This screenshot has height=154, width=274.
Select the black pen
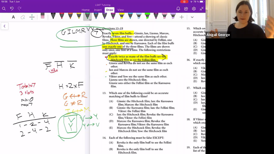(x=53, y=16)
